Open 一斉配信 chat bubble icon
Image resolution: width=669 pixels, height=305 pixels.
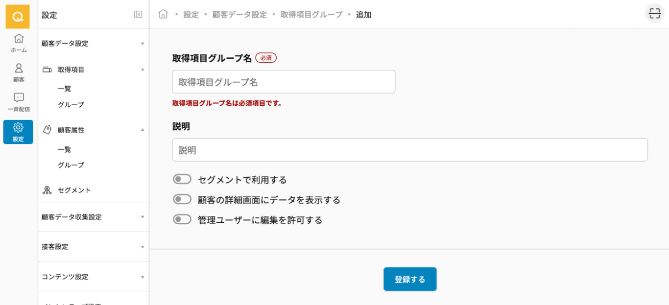point(19,102)
